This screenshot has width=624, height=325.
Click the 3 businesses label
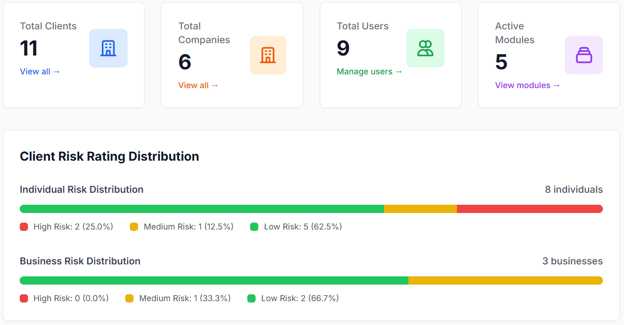pyautogui.click(x=573, y=261)
